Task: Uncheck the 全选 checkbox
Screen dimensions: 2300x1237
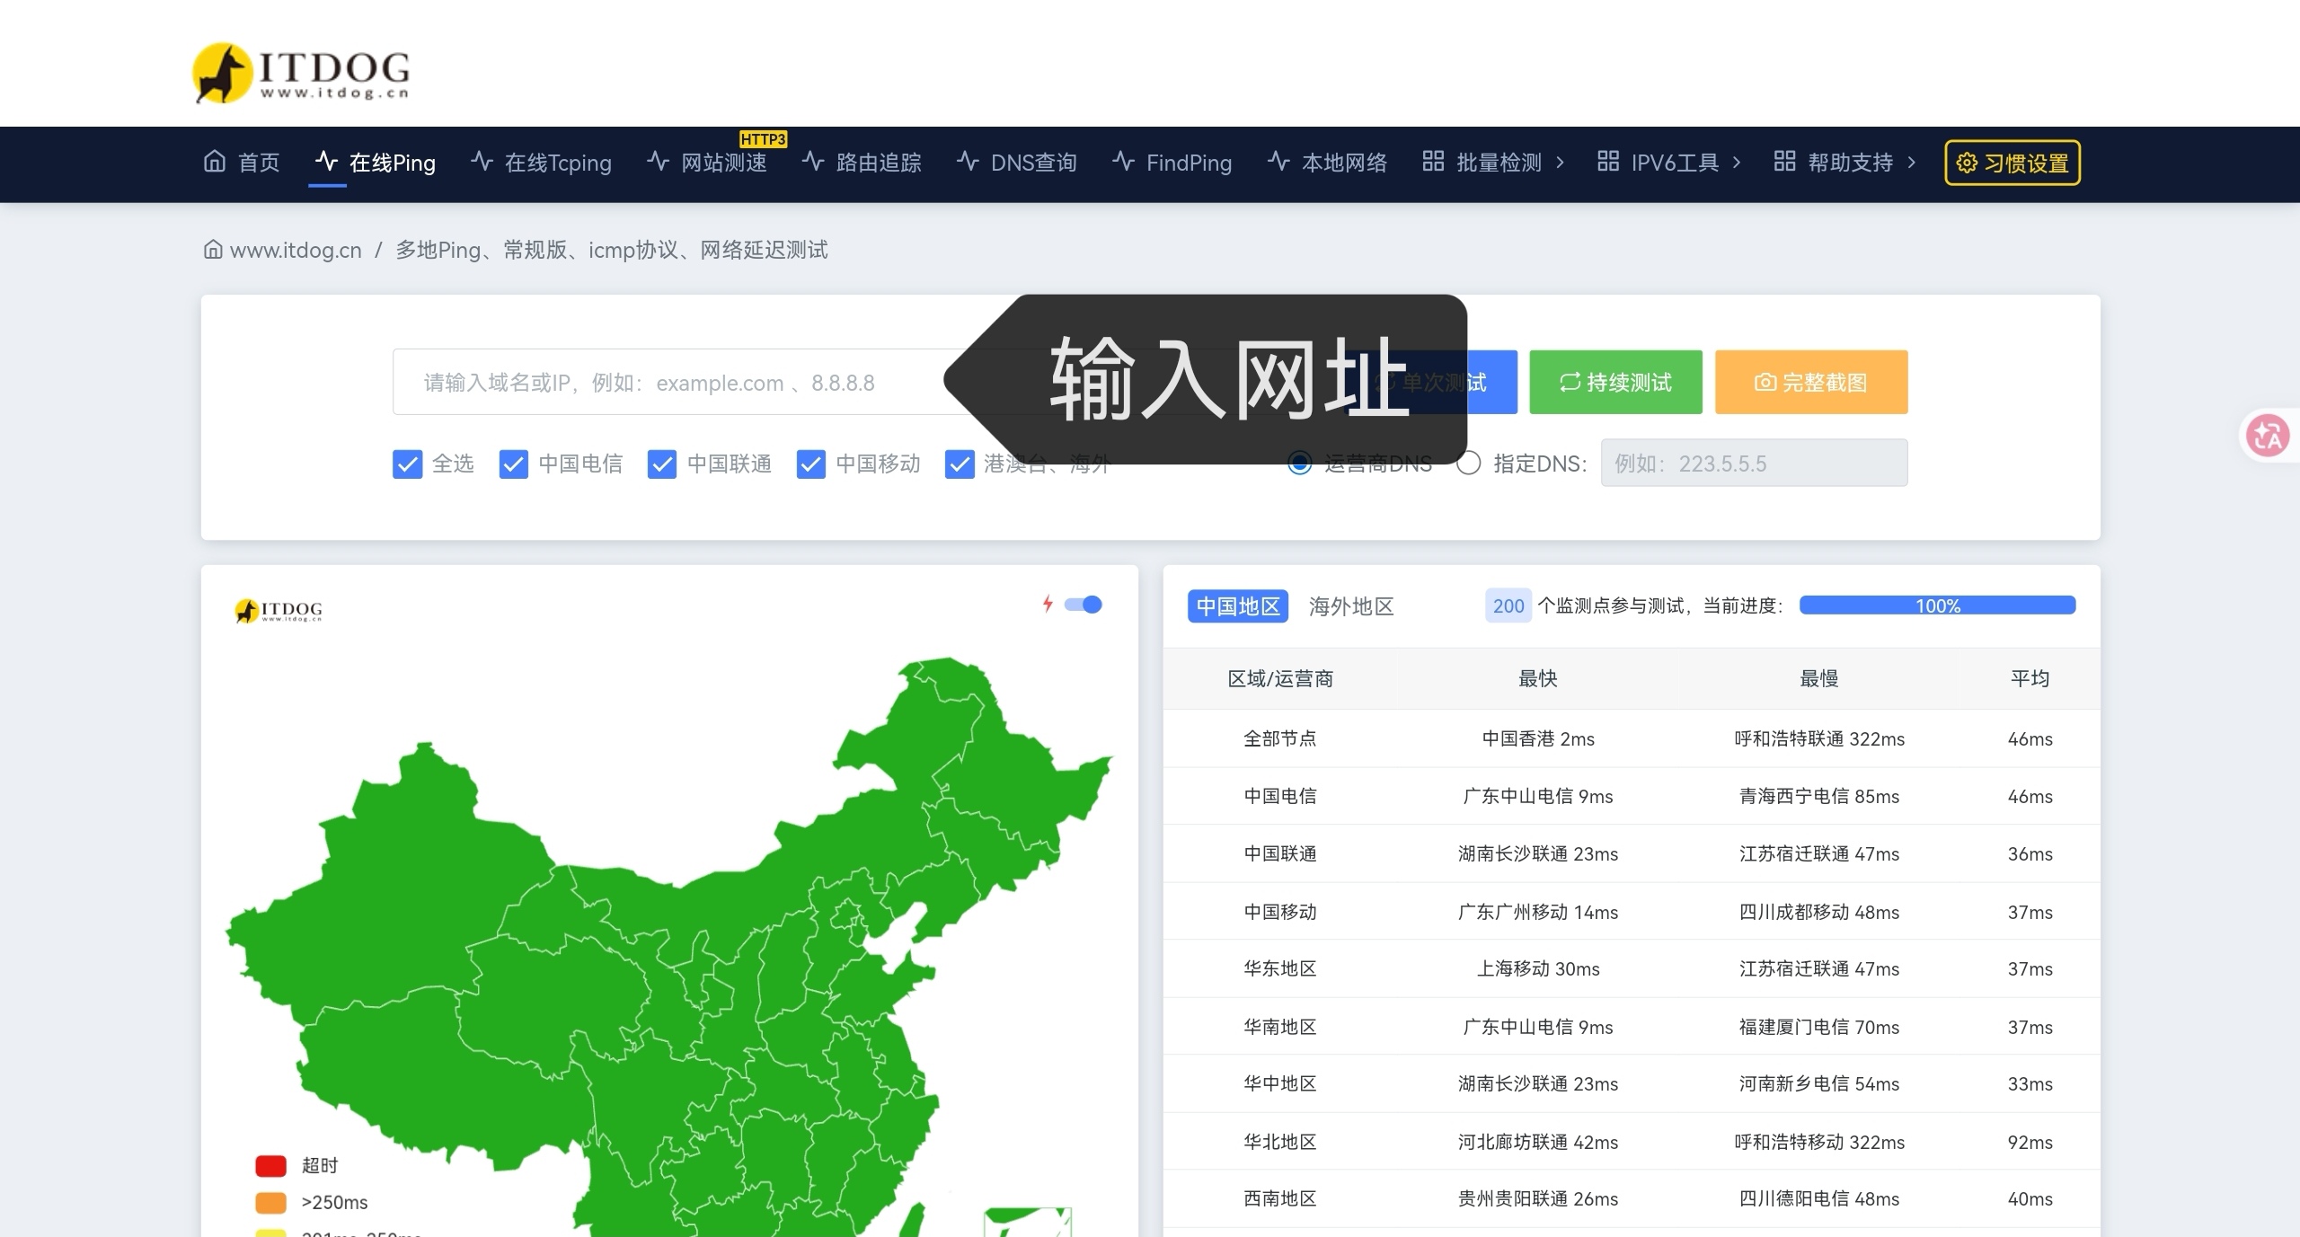Action: coord(407,464)
